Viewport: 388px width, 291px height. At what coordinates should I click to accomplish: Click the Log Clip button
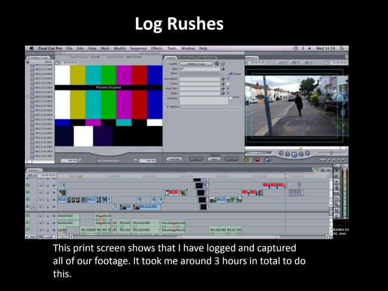pos(174,159)
